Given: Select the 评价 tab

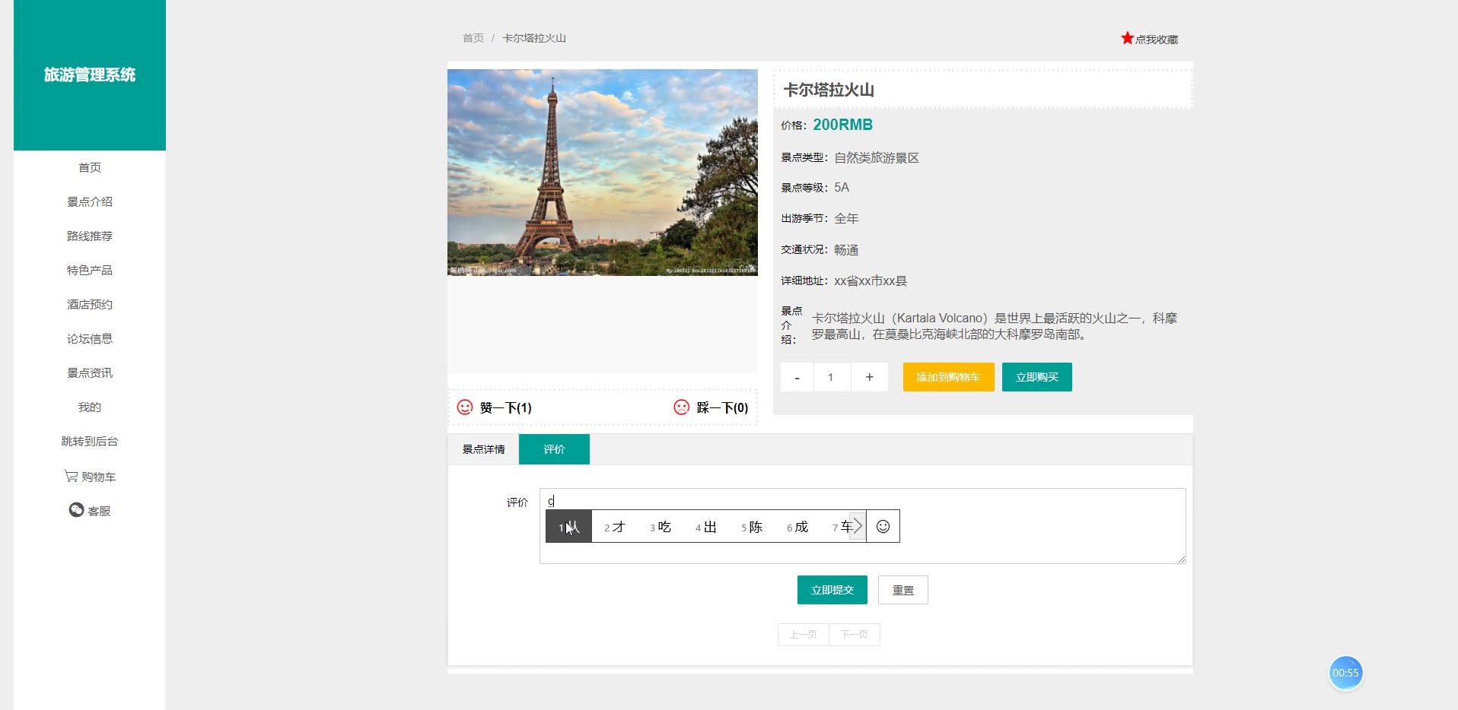Looking at the screenshot, I should [x=554, y=449].
